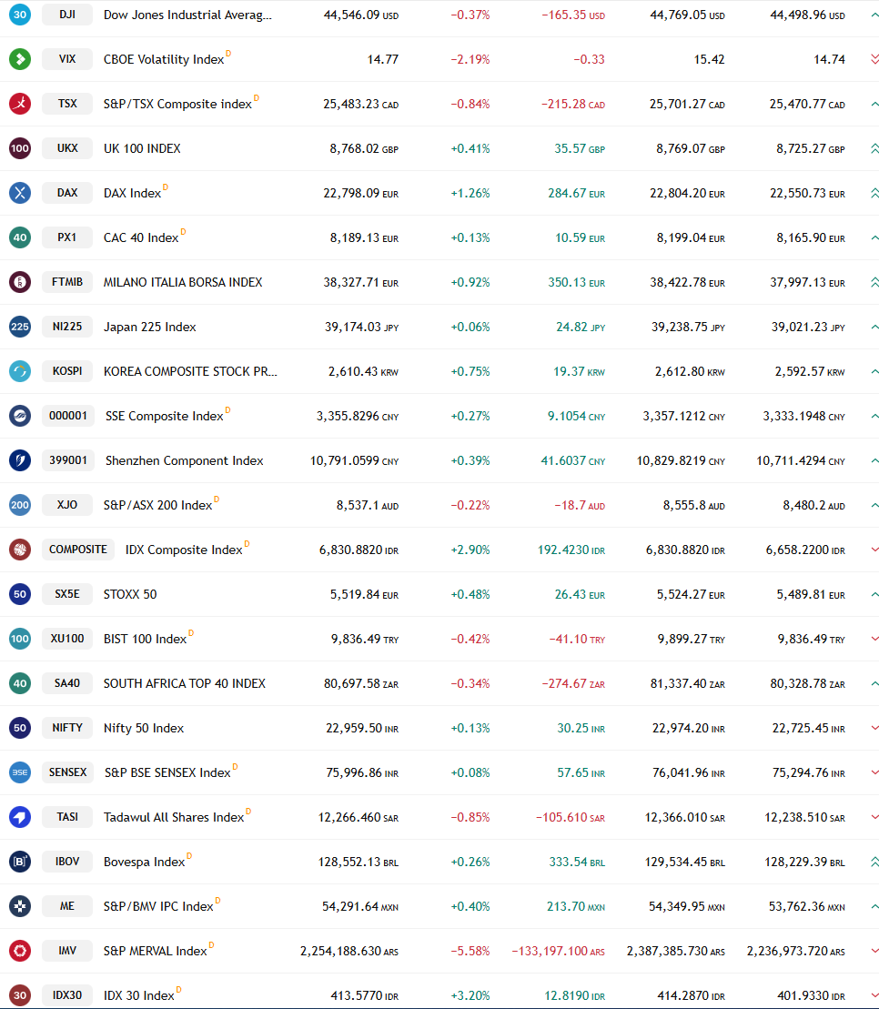Click BIST 100 change −41.10 TRY
Screen dimensions: 879x1009
click(577, 639)
